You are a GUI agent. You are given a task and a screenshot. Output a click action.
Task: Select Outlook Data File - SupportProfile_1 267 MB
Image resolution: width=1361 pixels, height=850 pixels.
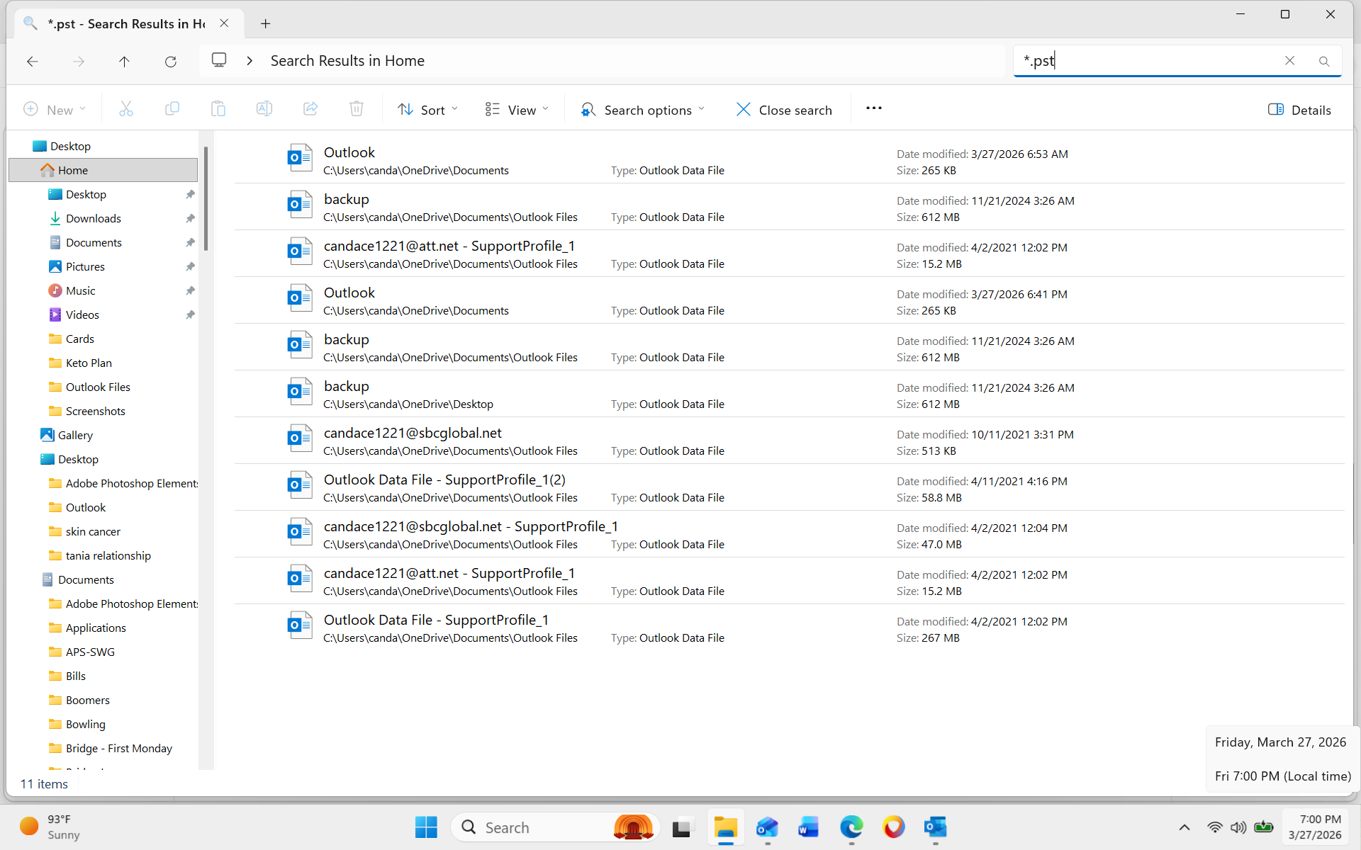[789, 628]
